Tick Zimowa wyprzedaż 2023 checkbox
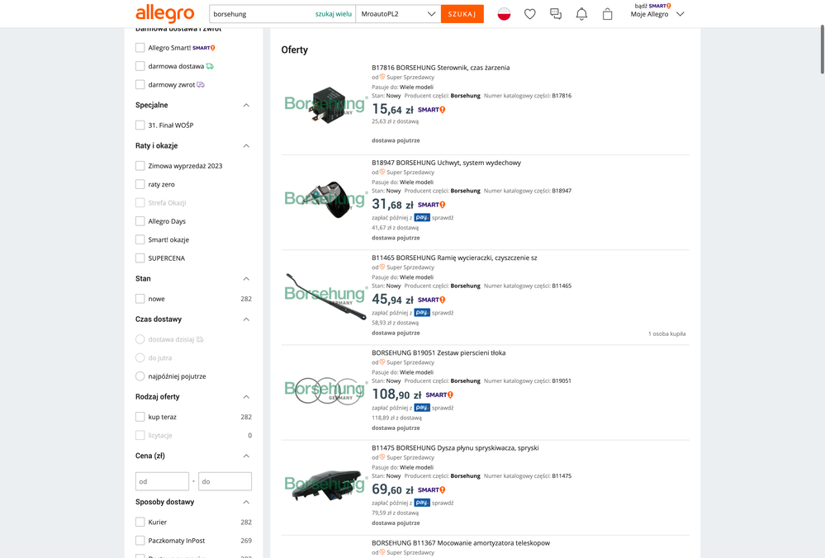Viewport: 825px width, 558px height. pyautogui.click(x=140, y=166)
